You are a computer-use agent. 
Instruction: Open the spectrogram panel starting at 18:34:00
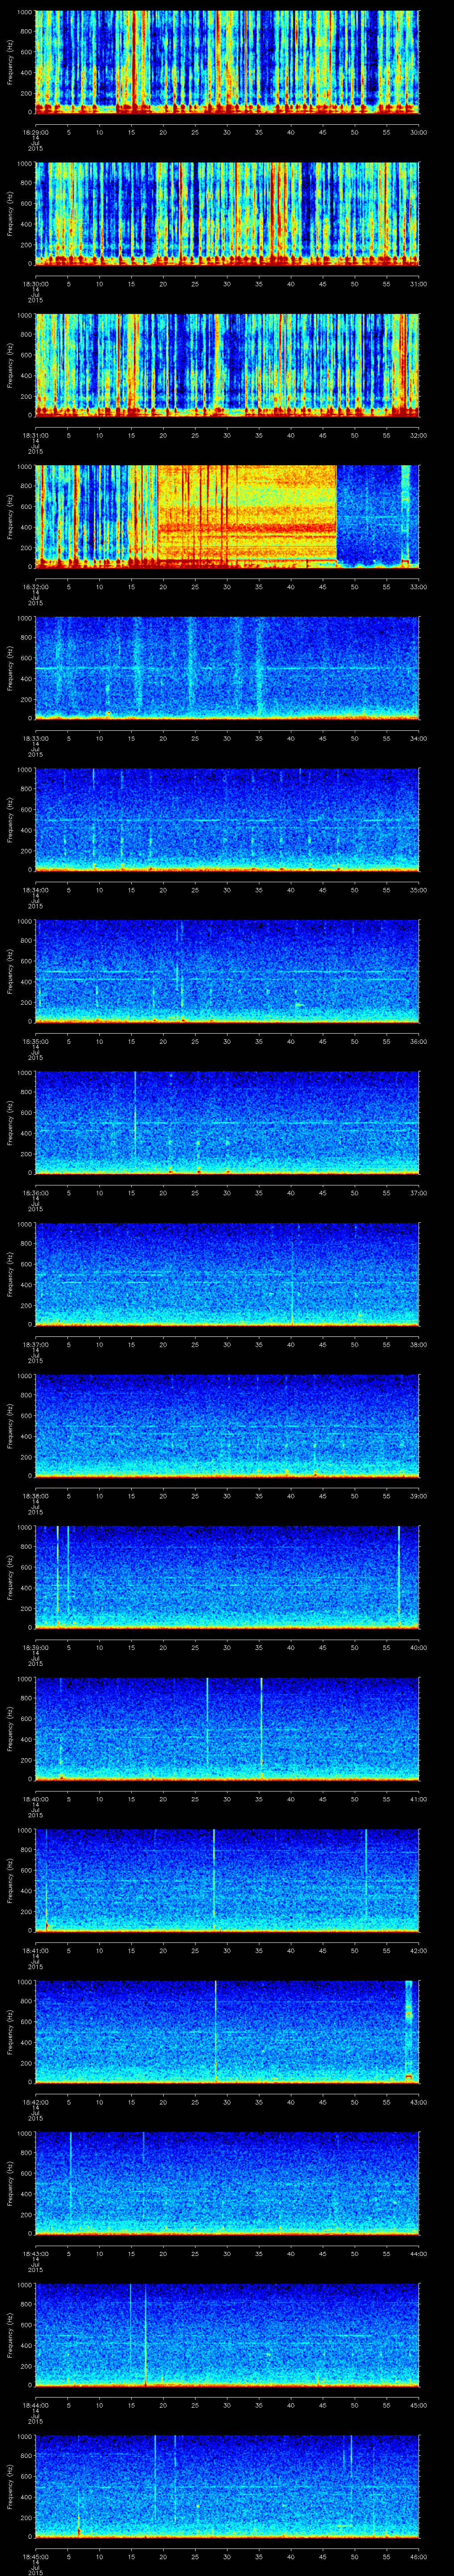(227, 820)
